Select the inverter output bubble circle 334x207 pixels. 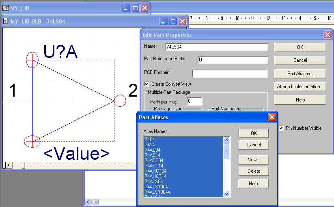point(120,101)
